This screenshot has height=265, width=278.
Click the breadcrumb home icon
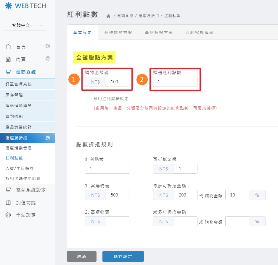pos(109,16)
